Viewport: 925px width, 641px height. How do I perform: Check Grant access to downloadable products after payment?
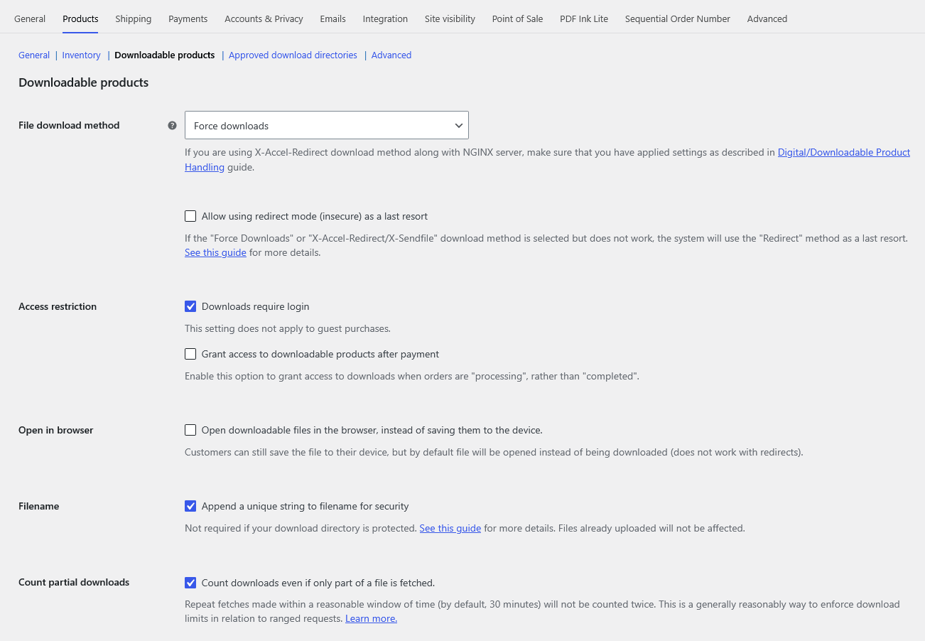click(190, 354)
